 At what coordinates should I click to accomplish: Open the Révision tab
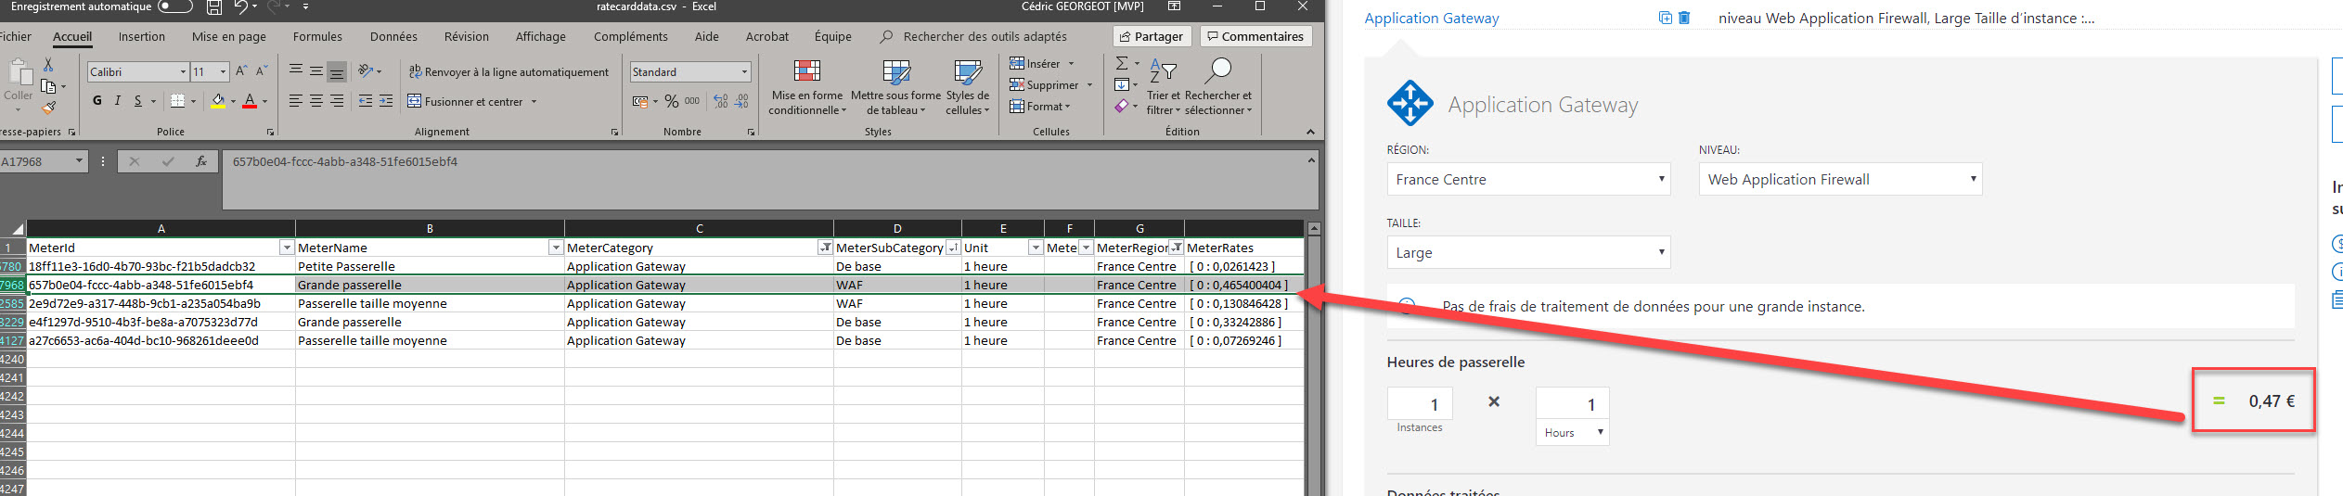click(466, 36)
